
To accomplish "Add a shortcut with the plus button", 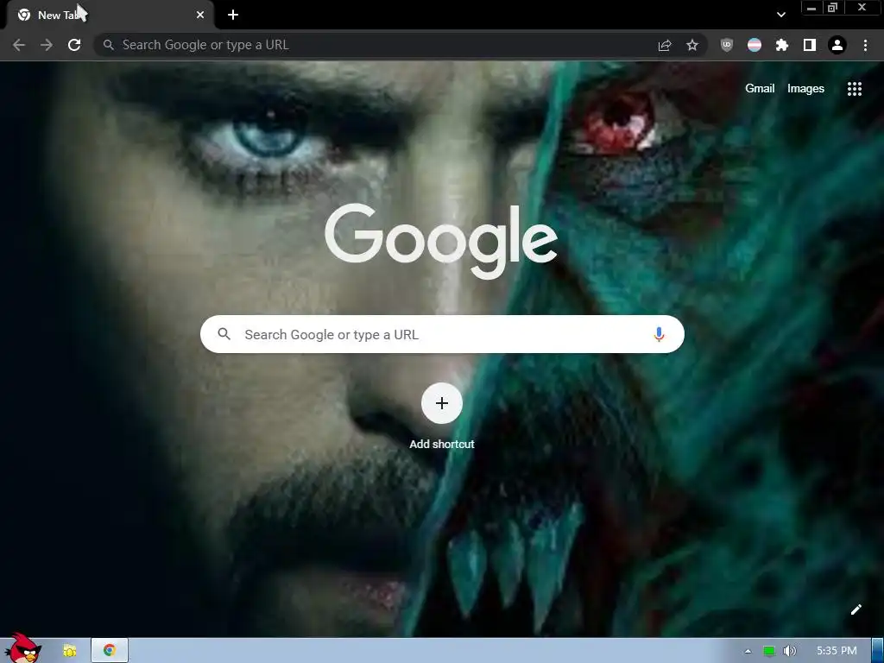I will (441, 403).
